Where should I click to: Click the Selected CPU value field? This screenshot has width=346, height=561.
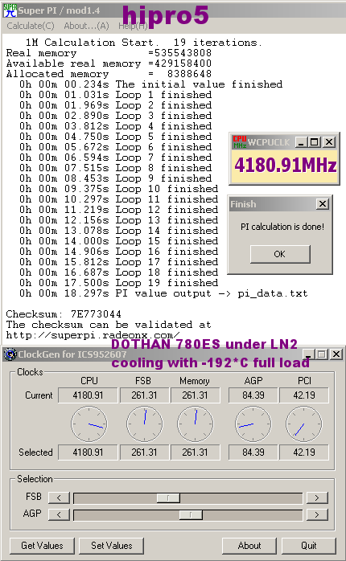click(x=88, y=452)
